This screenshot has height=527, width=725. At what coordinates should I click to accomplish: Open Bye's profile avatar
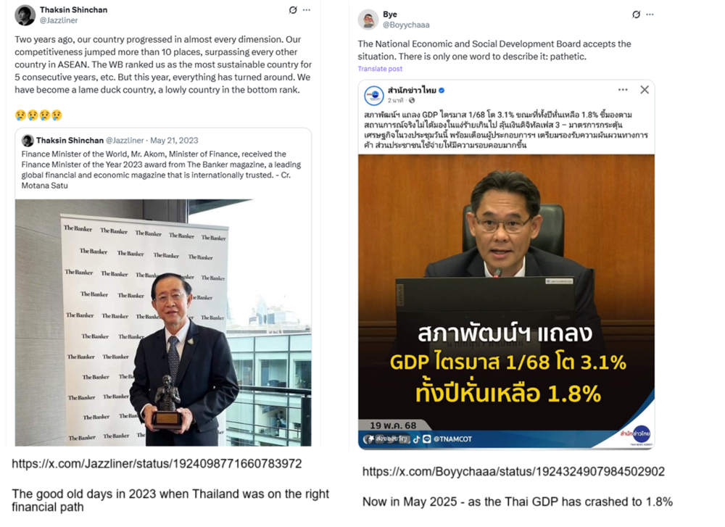click(x=368, y=20)
